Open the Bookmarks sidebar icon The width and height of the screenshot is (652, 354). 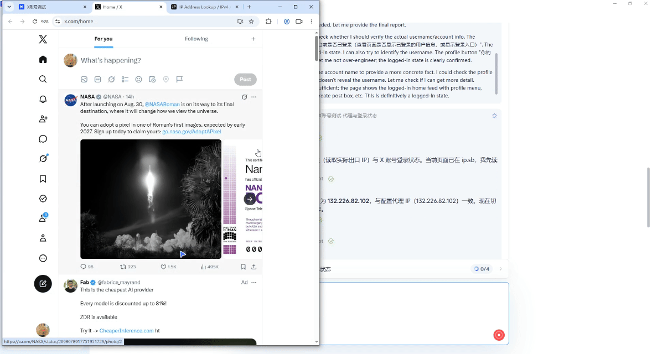tap(43, 179)
